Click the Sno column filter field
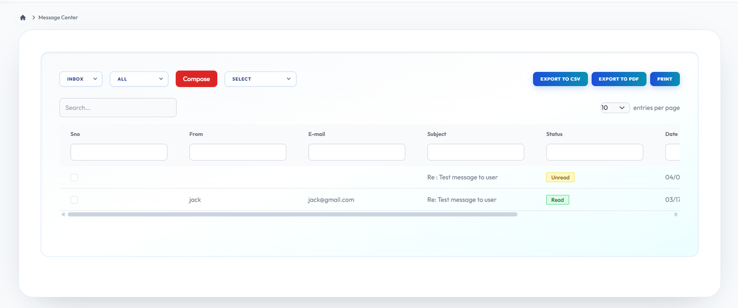 tap(119, 152)
